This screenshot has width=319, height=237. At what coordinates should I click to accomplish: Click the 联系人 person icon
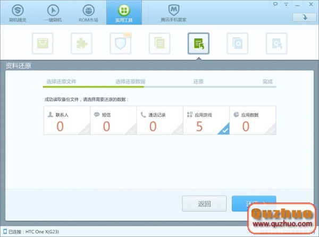point(51,115)
